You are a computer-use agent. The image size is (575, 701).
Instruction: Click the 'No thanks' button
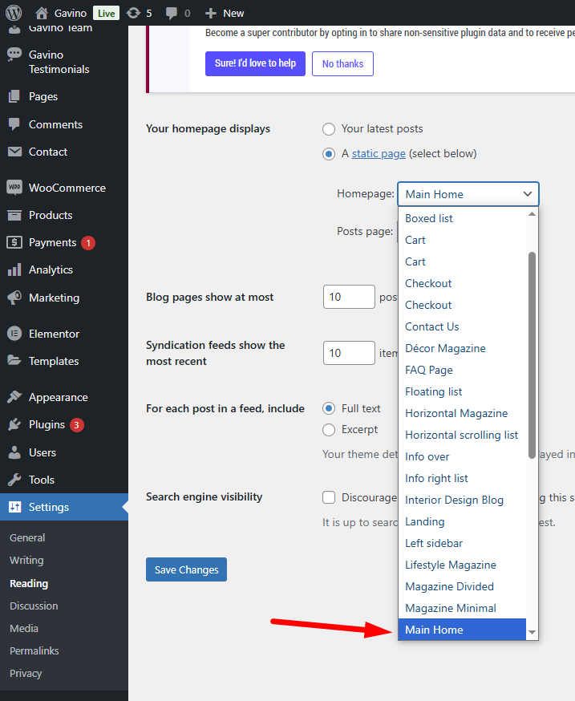pyautogui.click(x=342, y=64)
